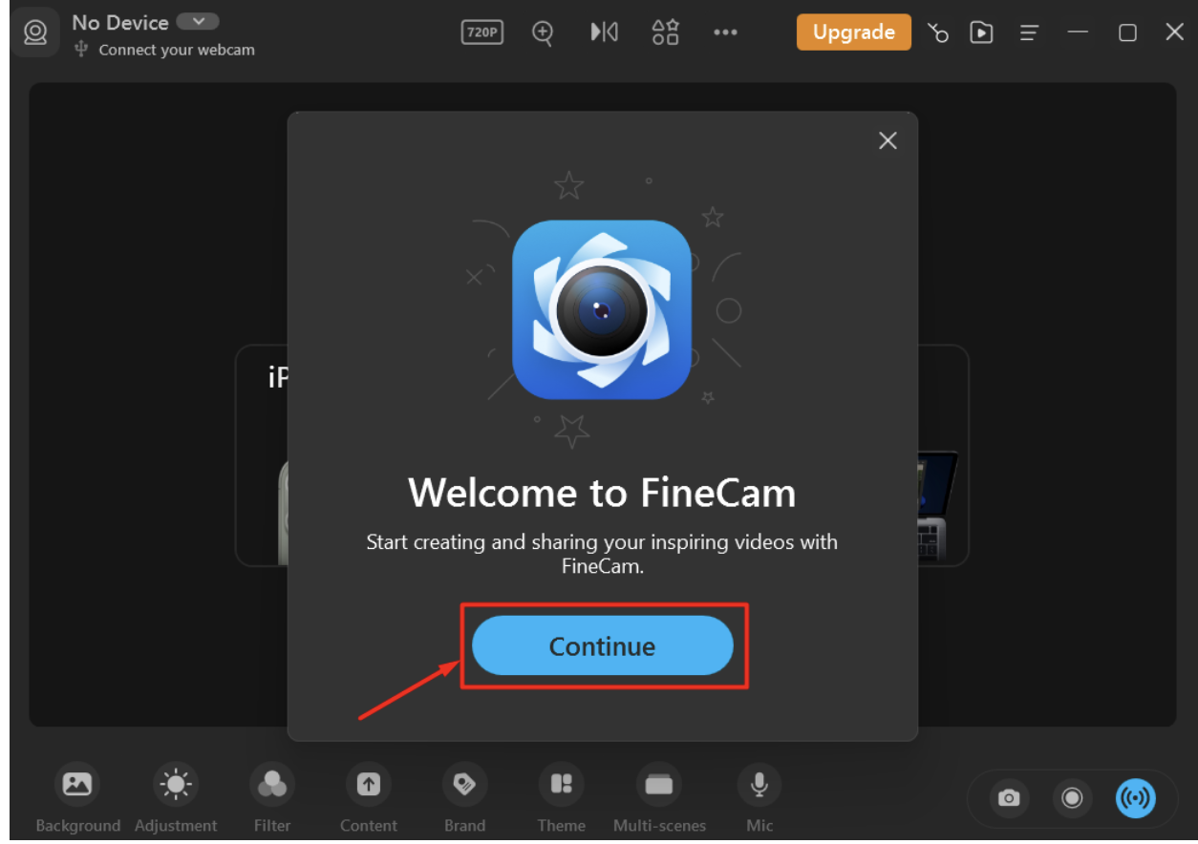Screen dimensions: 1198x844
Task: Open the Background tool
Action: pos(77,797)
